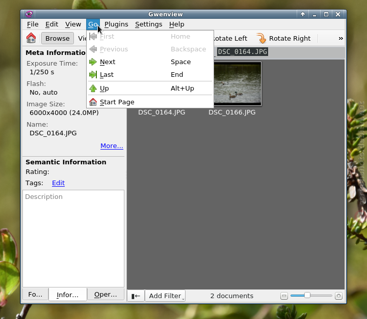Viewport: 367px width, 319px height.
Task: Open the Edit menu
Action: [51, 24]
